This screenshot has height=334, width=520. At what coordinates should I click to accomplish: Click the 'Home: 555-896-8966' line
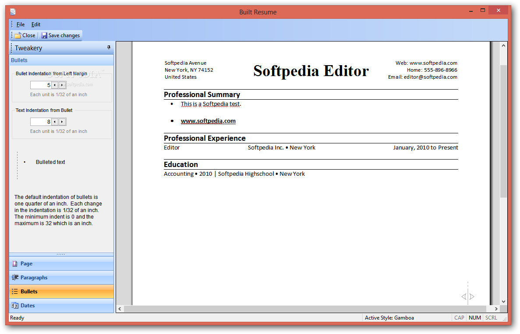pos(432,70)
